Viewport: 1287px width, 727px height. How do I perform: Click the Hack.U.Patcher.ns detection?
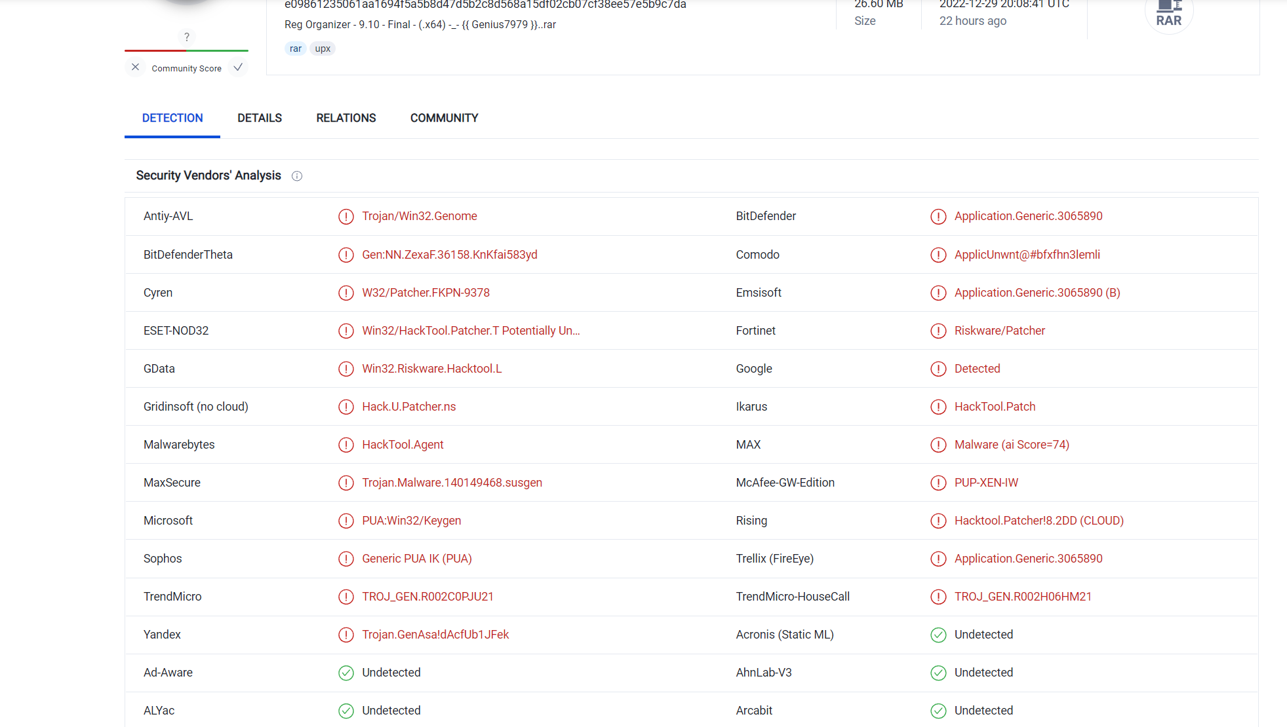409,407
